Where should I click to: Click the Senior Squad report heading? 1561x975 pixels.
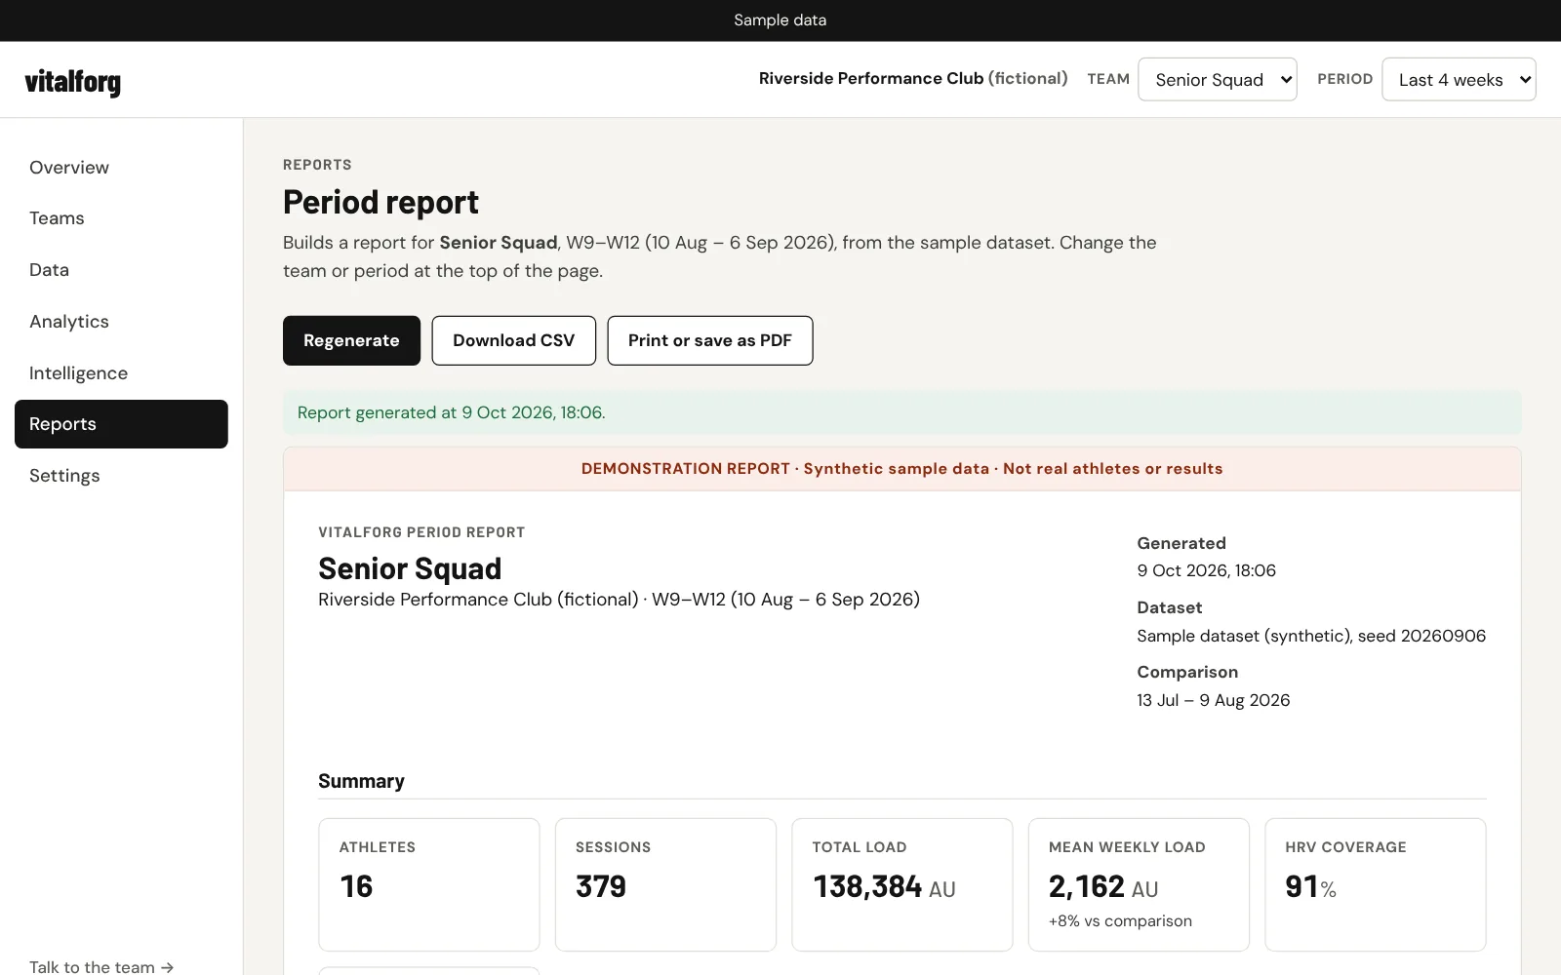point(410,568)
